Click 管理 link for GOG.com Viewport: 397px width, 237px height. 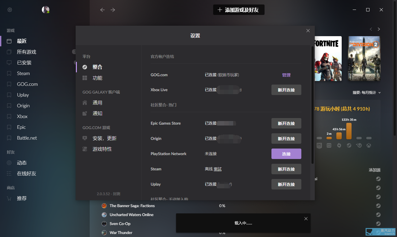coord(286,75)
